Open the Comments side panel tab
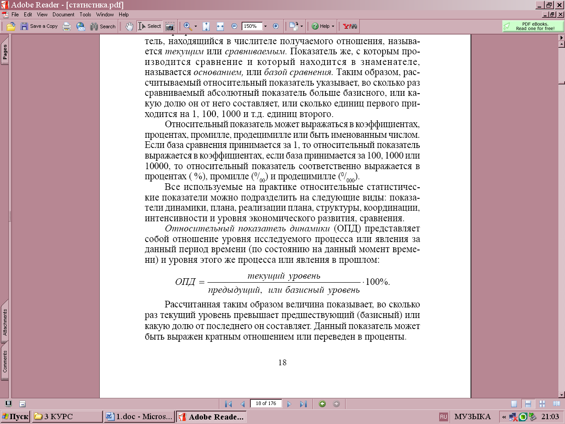Viewport: 565px width, 424px height. (5, 362)
